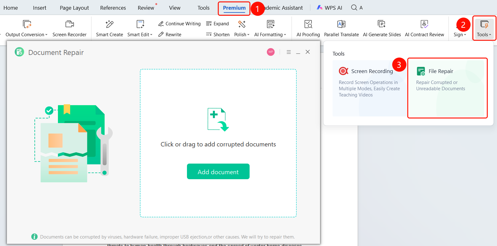
Task: Select Continue Writing option
Action: (x=179, y=24)
